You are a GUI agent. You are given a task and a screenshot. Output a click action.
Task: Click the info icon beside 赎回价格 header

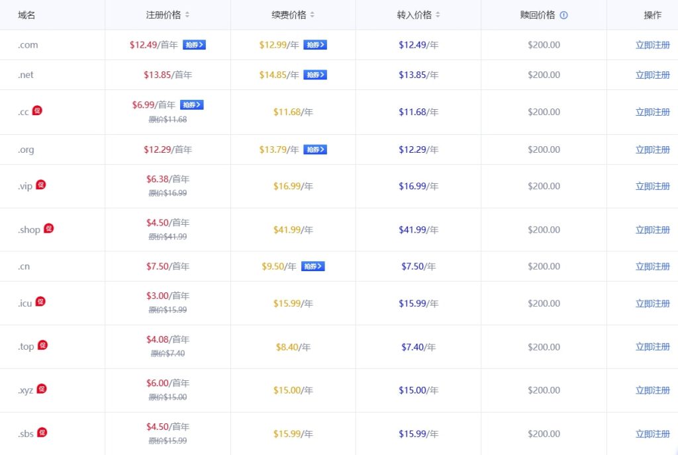tap(563, 15)
